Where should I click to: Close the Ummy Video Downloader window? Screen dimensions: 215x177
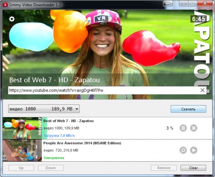point(205,4)
